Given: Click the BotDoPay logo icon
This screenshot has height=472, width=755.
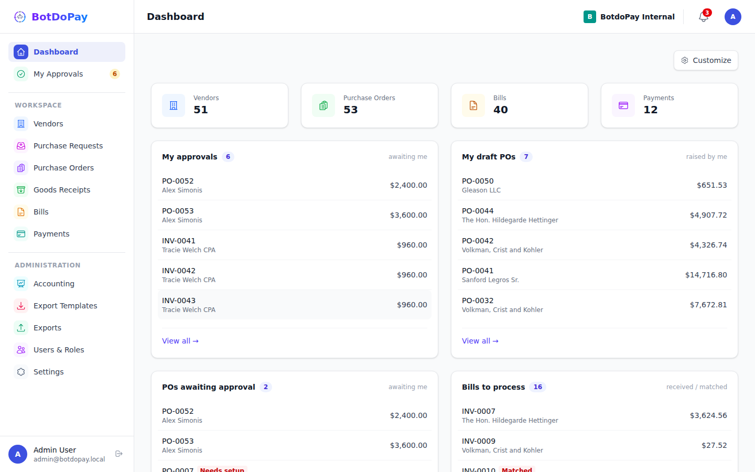Looking at the screenshot, I should 20,17.
